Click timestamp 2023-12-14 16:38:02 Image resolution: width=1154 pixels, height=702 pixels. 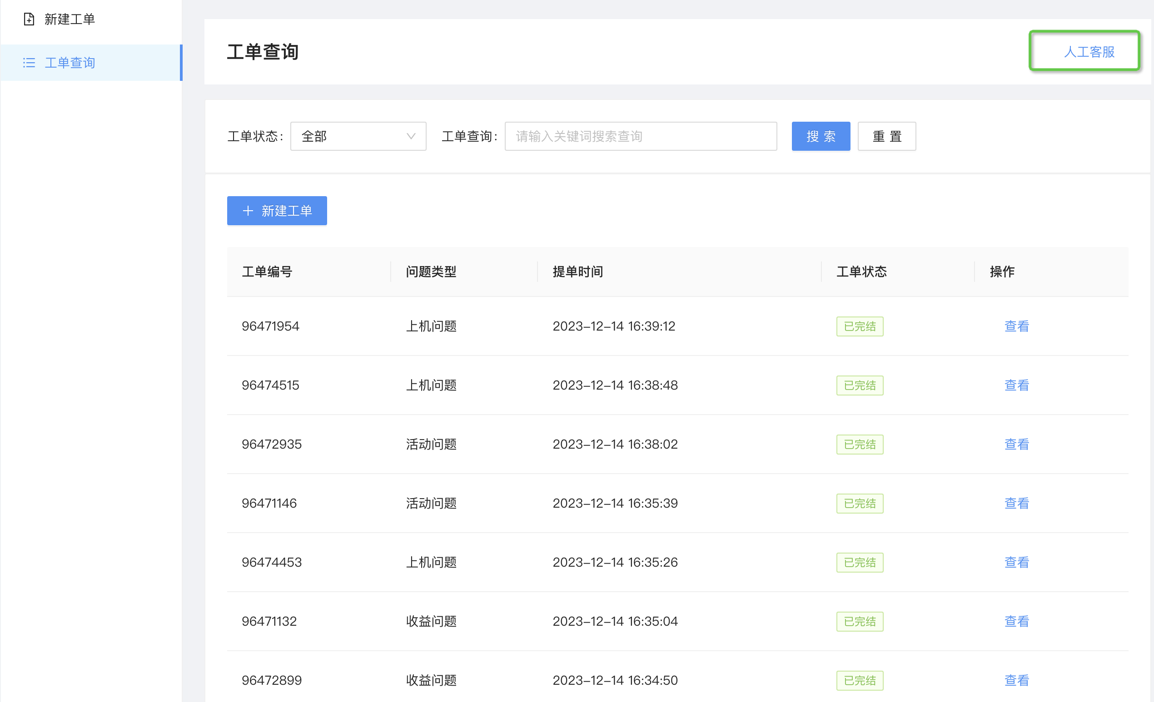tap(615, 444)
